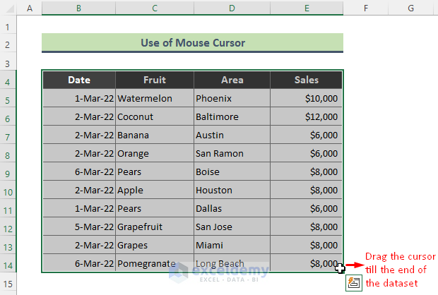Viewport: 438px width, 295px height.
Task: Click column G header
Action: pos(410,8)
